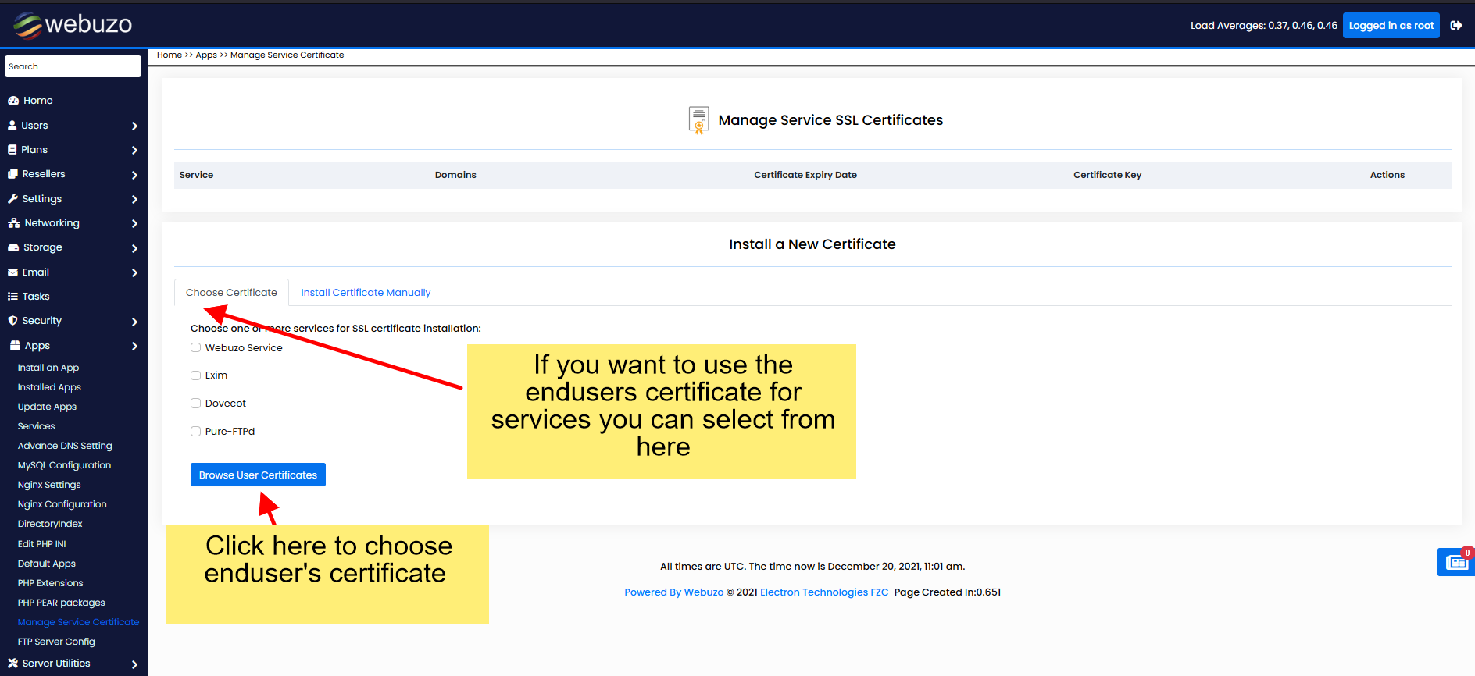This screenshot has width=1475, height=676.
Task: Open PHP PEAR packages item
Action: pos(61,603)
